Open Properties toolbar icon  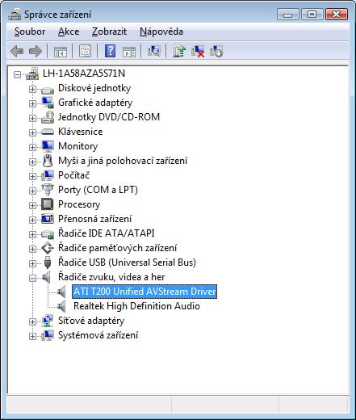(85, 51)
